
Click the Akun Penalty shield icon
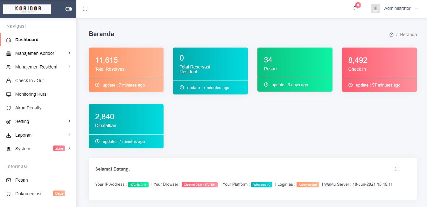tap(9, 108)
